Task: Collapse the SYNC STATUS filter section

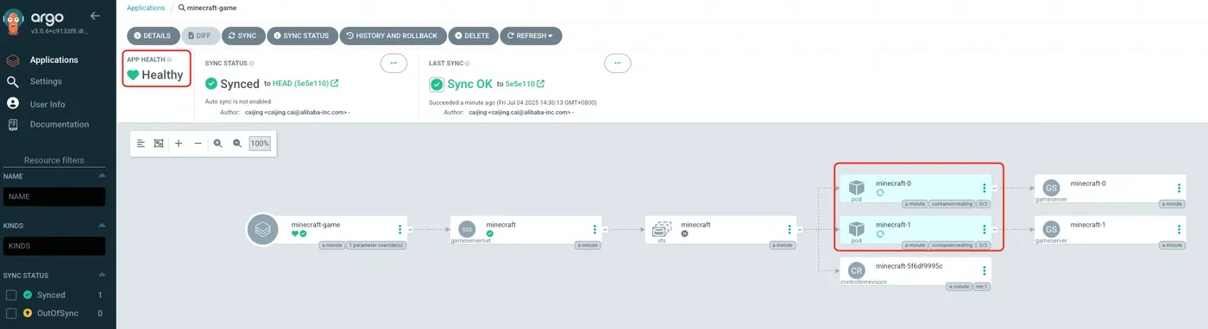Action: [101, 276]
